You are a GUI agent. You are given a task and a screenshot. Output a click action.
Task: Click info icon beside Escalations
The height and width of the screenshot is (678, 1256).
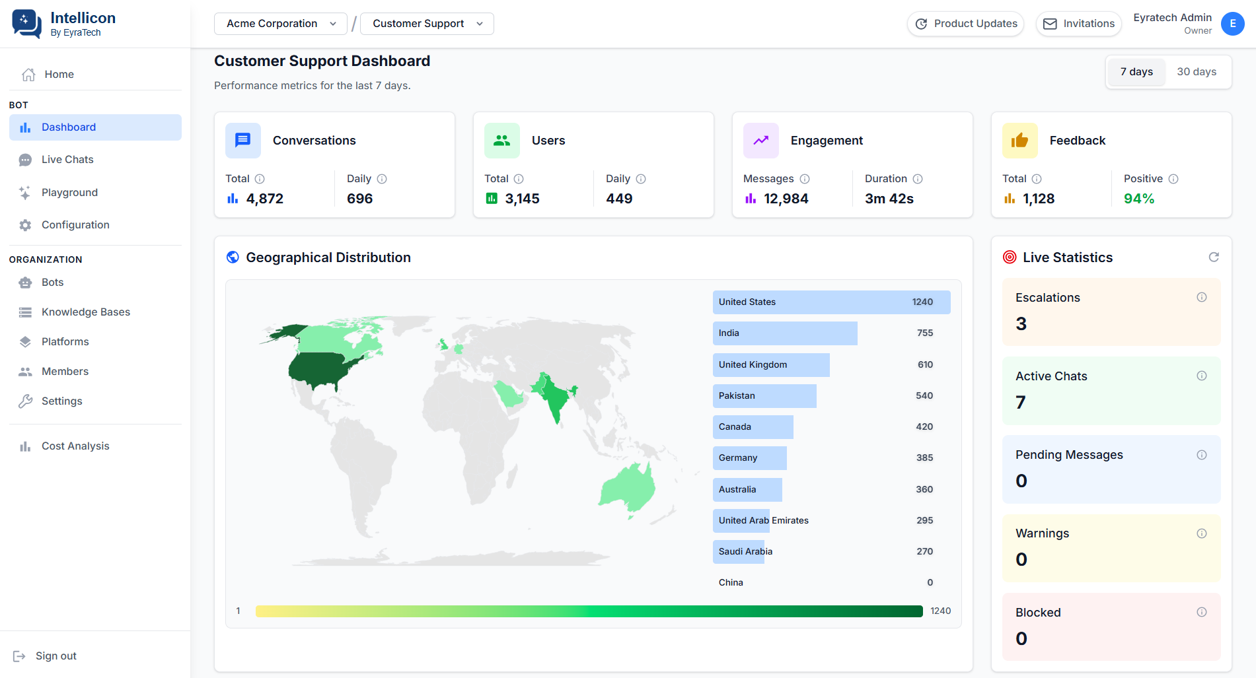pos(1202,297)
